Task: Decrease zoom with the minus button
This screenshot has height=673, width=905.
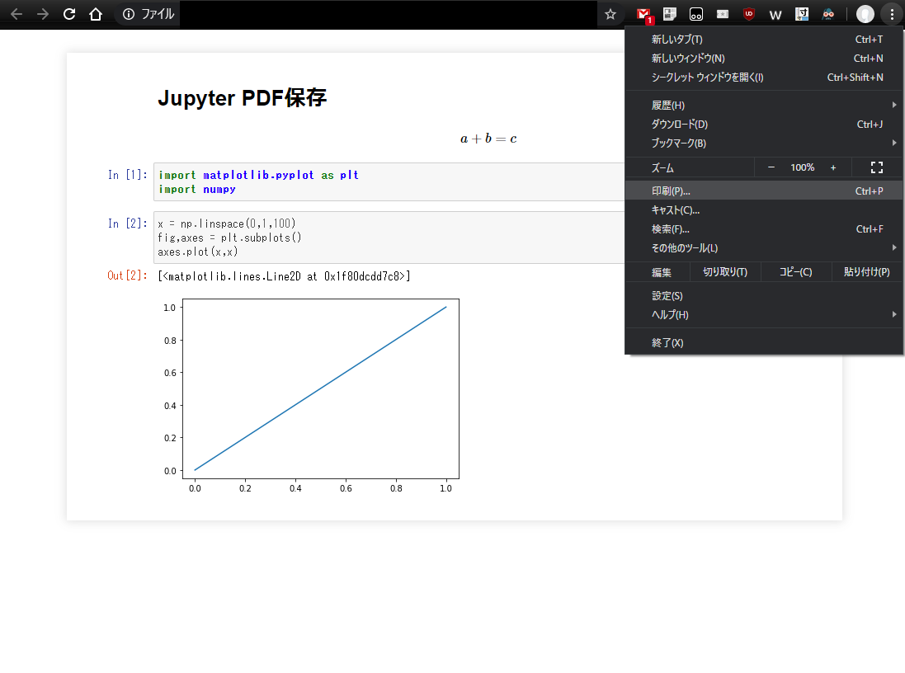Action: [x=771, y=167]
